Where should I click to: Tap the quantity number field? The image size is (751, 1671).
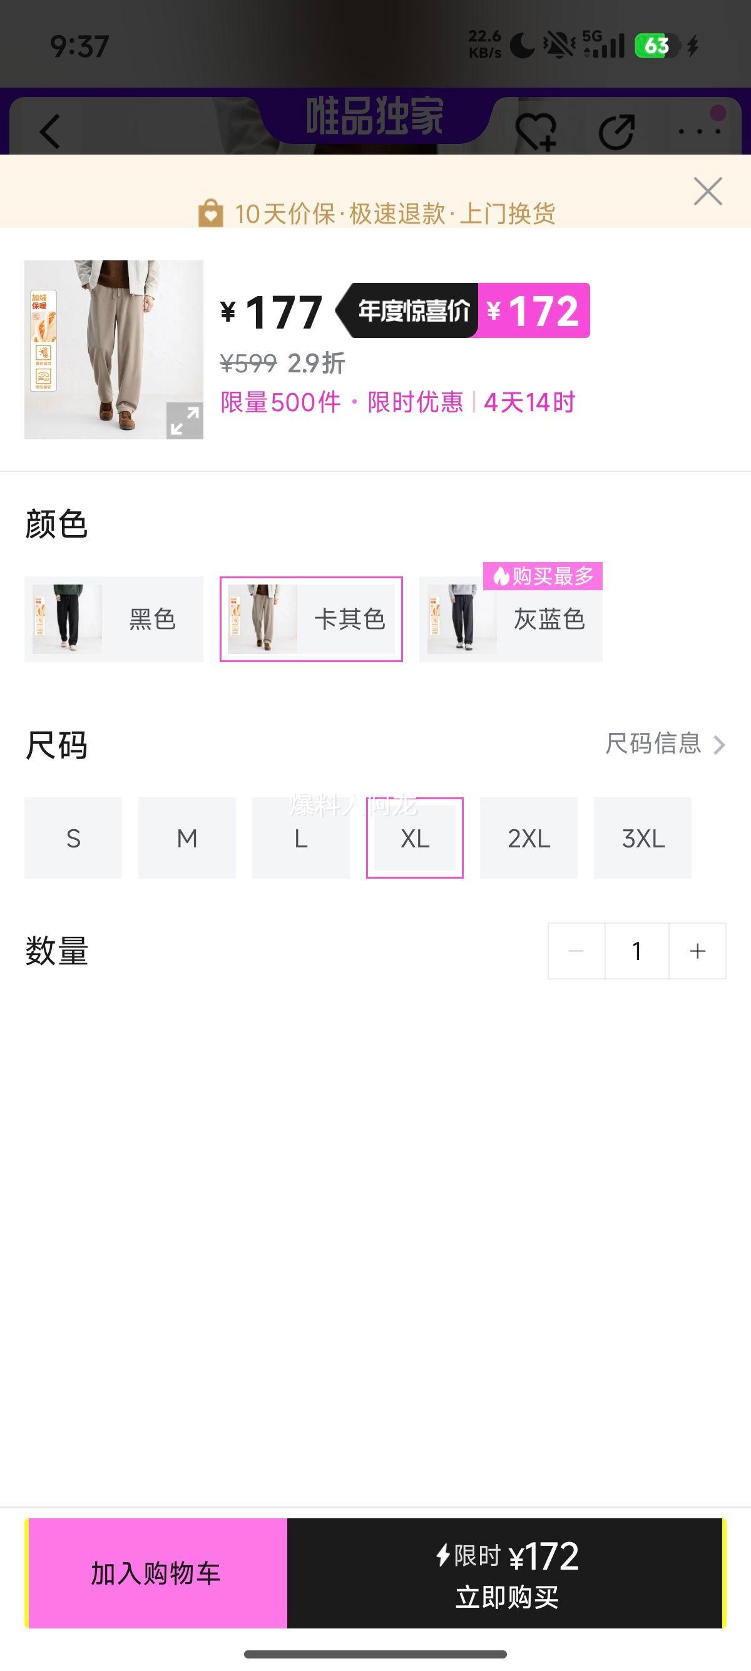637,951
